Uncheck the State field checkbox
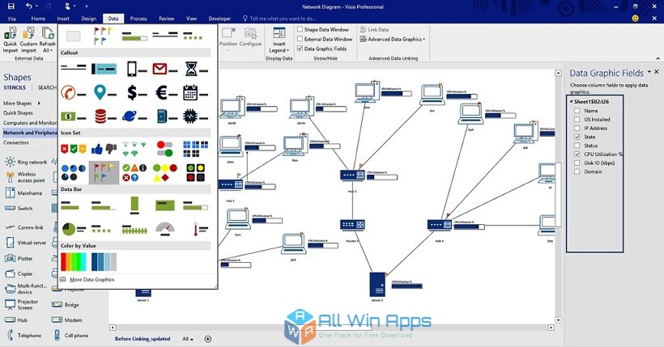This screenshot has width=664, height=347. point(577,137)
